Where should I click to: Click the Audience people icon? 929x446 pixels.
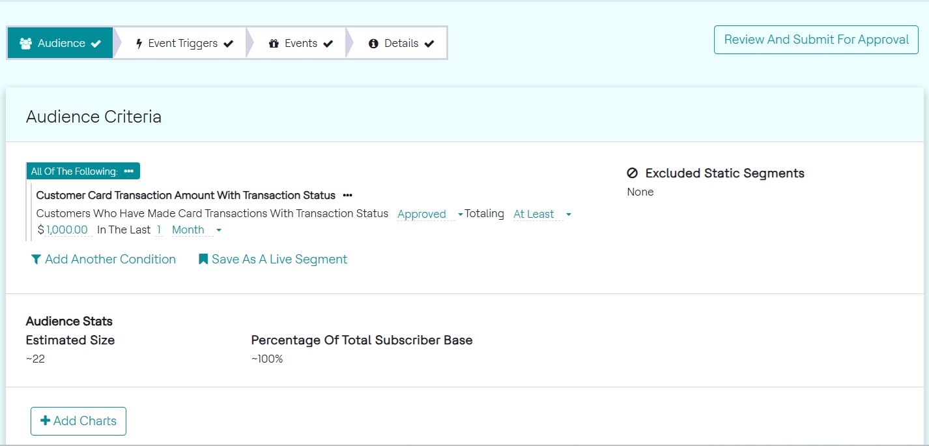click(26, 44)
